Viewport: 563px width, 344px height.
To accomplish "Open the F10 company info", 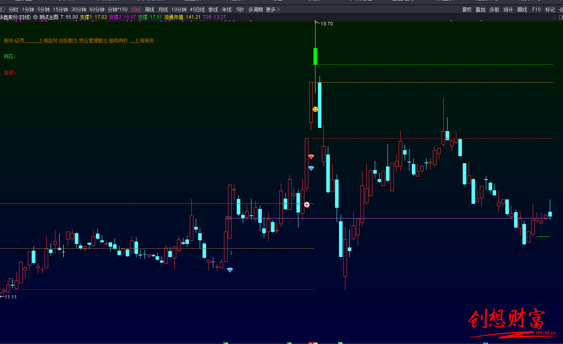I will pyautogui.click(x=536, y=10).
